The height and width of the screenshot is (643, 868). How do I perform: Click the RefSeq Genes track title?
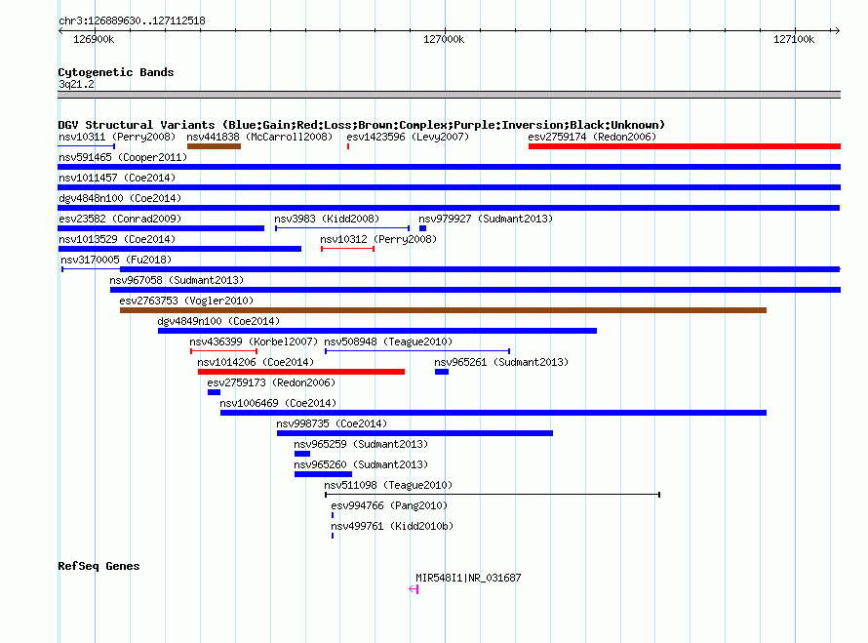(99, 566)
